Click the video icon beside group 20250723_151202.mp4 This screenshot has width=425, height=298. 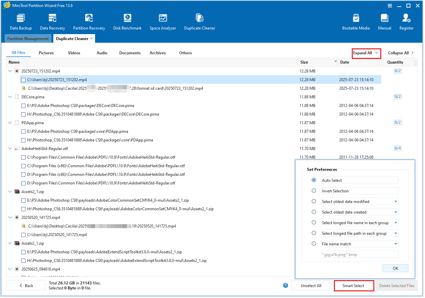pos(17,71)
